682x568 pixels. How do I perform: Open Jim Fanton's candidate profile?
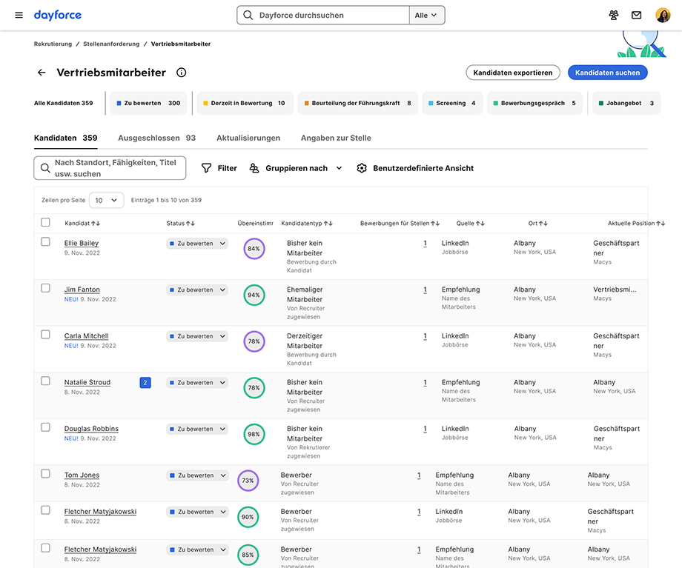(x=82, y=290)
